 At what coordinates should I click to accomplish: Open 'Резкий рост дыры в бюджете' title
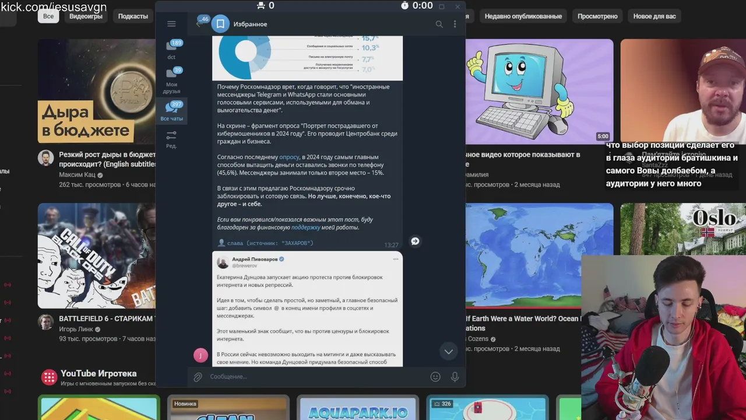(107, 159)
